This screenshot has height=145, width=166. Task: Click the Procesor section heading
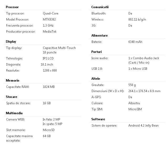[x=12, y=7]
